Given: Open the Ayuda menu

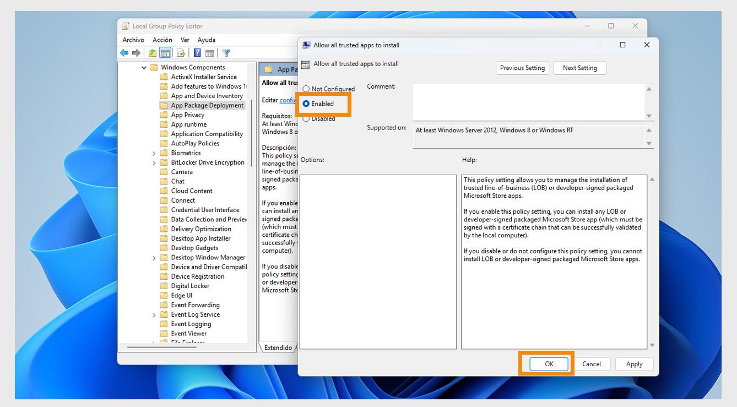Looking at the screenshot, I should click(207, 40).
